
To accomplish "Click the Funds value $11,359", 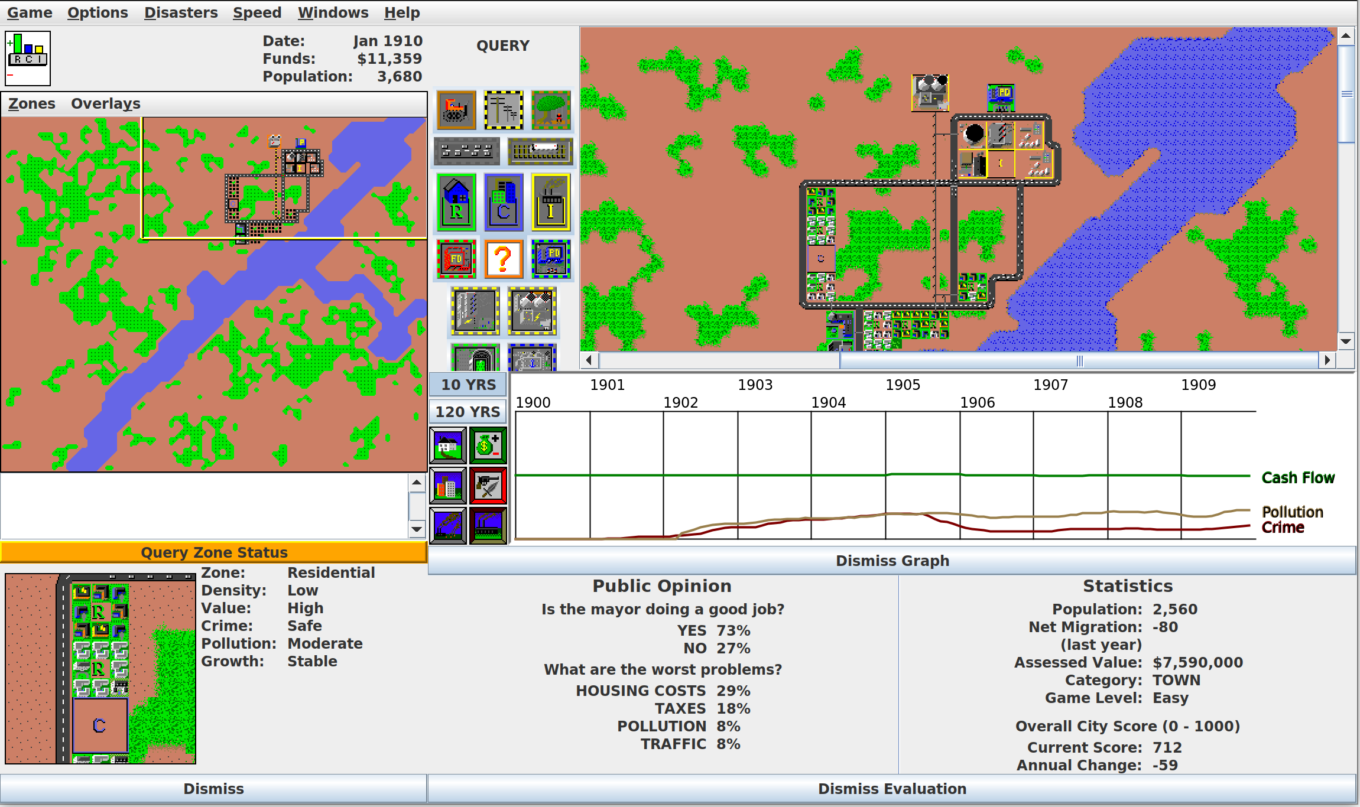I will click(390, 58).
